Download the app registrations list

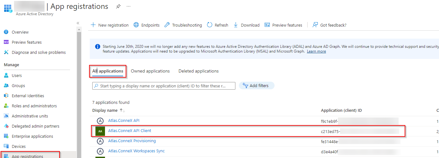247,25
